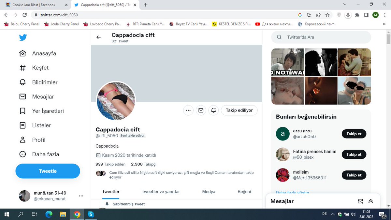Viewport: 391px width, 220px height.
Task: Compose new message icon in Mesajlar panel
Action: tap(360, 201)
